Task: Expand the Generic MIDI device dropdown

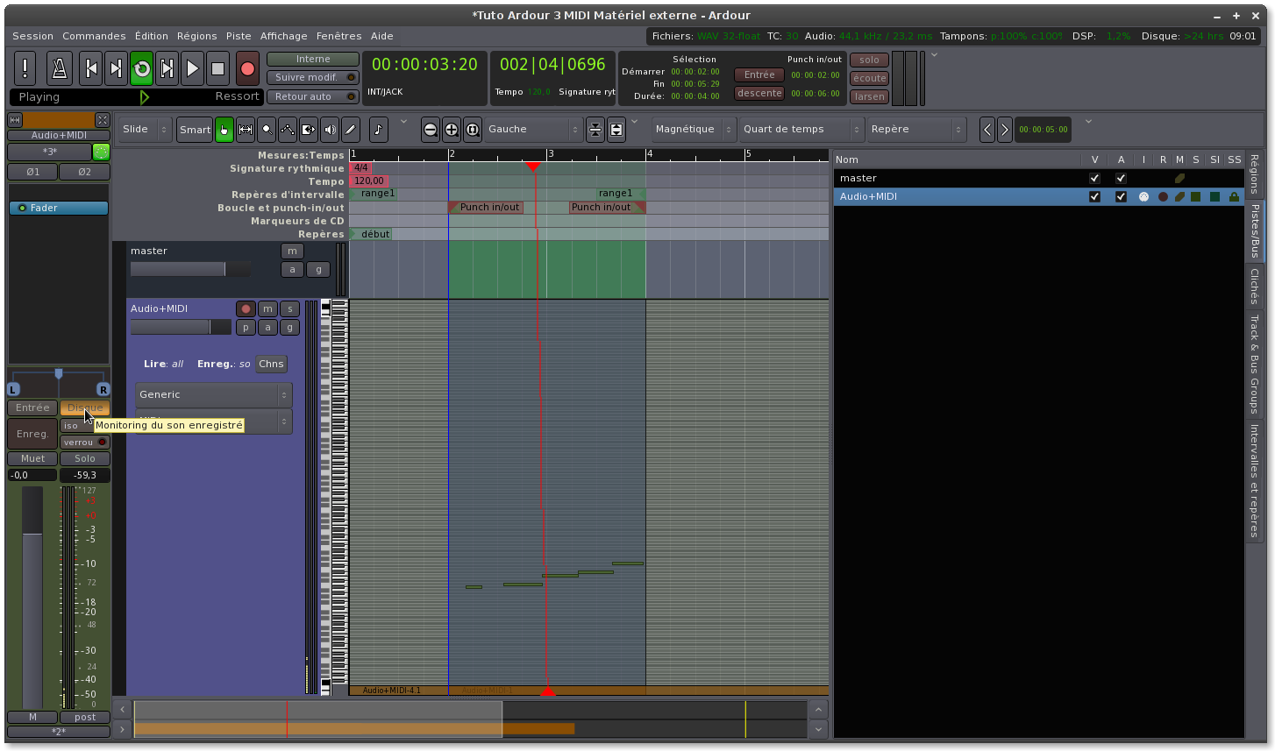Action: (214, 395)
